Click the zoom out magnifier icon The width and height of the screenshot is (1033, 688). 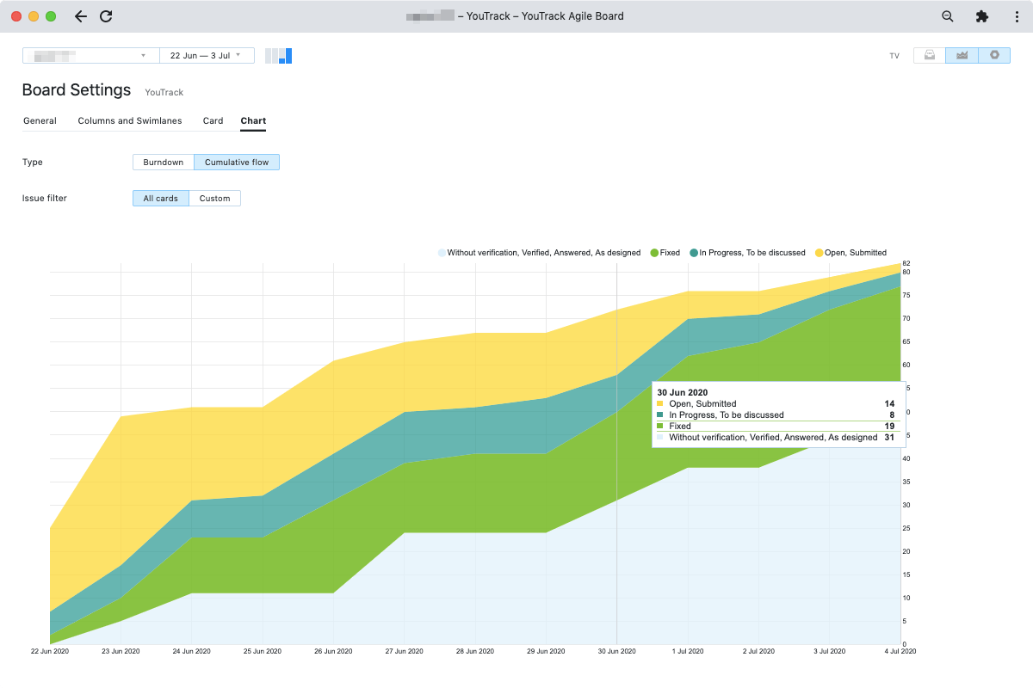[948, 16]
